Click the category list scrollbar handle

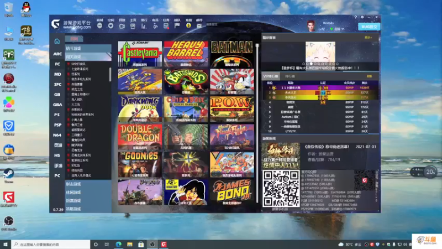[110, 75]
